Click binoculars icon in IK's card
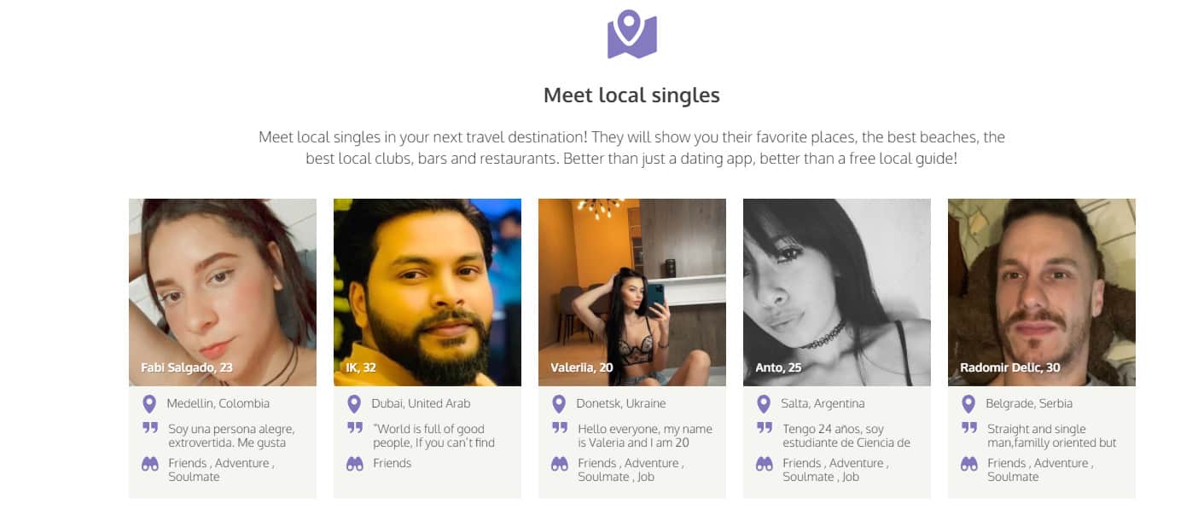Screen dimensions: 1198x509 pyautogui.click(x=355, y=464)
